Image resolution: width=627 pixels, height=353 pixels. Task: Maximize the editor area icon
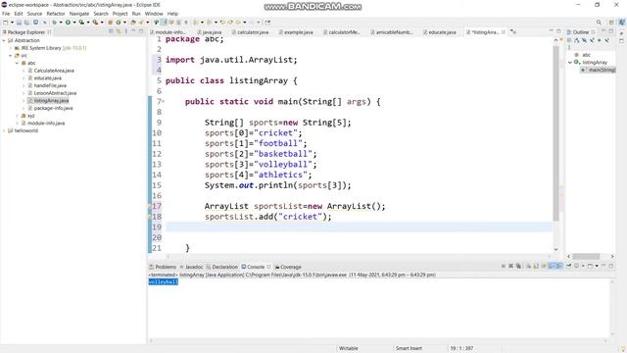click(558, 31)
